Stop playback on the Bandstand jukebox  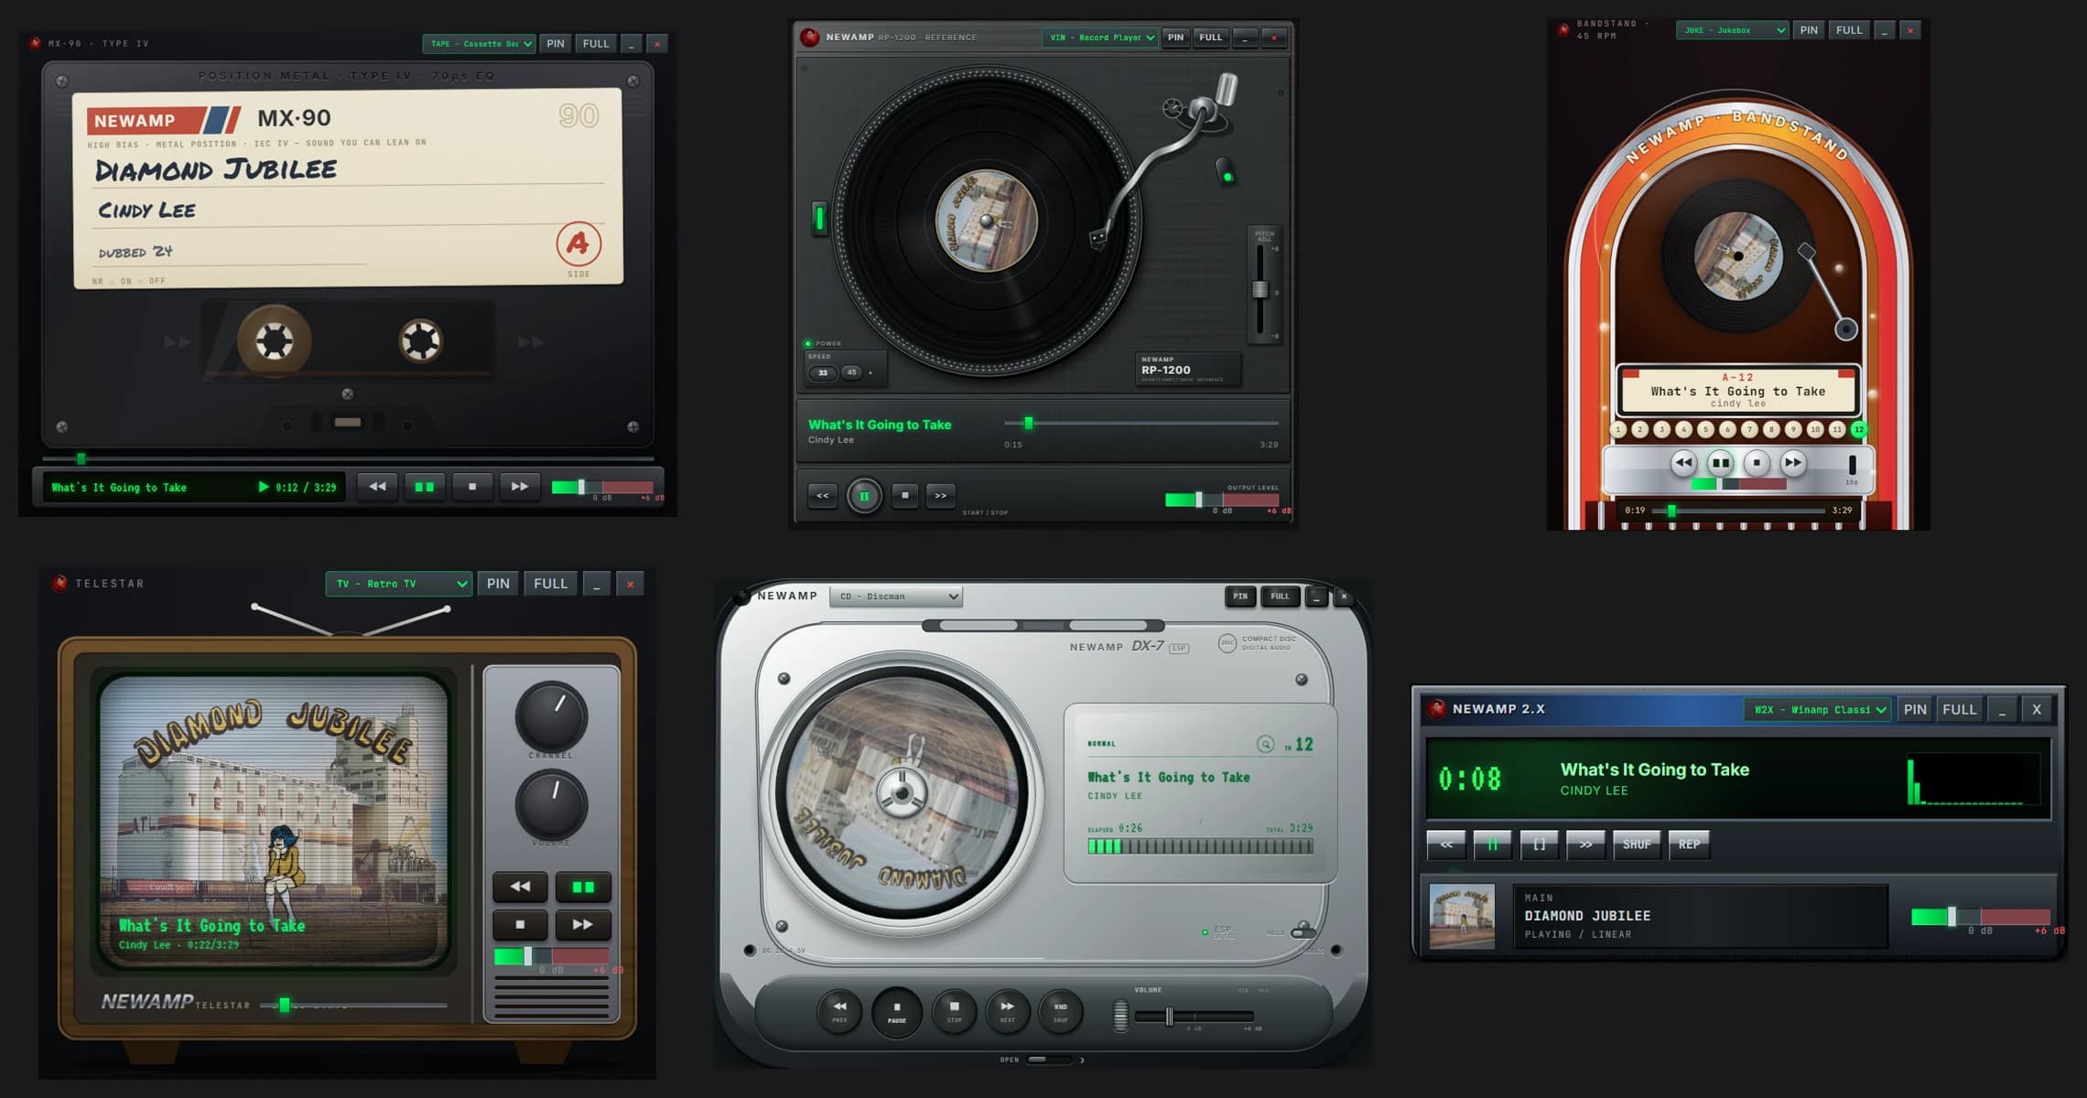pos(1757,463)
